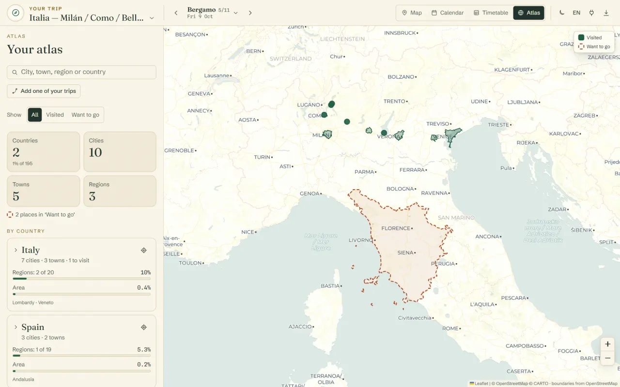The width and height of the screenshot is (620, 387).
Task: Locate Spain on map target icon
Action: [x=144, y=327]
